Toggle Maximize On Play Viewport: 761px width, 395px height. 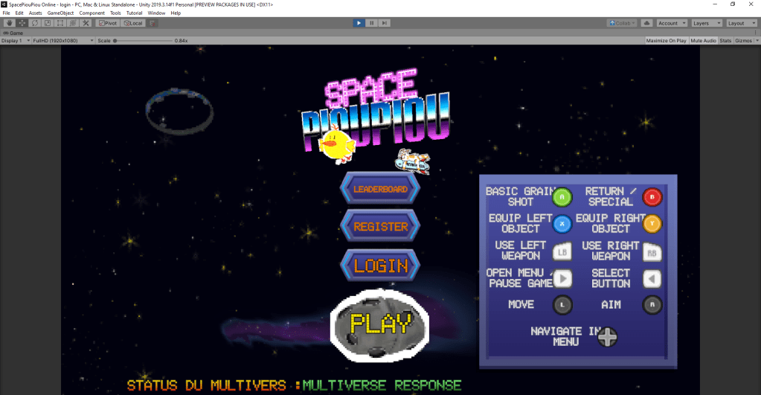pyautogui.click(x=666, y=40)
